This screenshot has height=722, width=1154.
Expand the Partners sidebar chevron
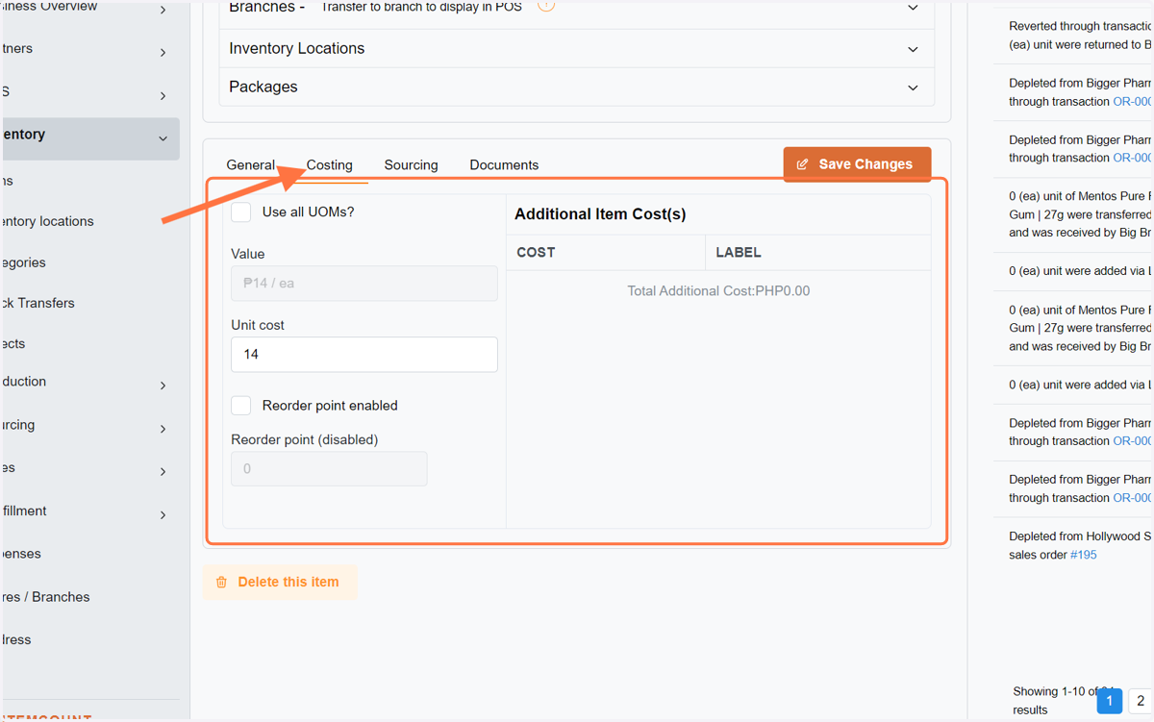(163, 53)
